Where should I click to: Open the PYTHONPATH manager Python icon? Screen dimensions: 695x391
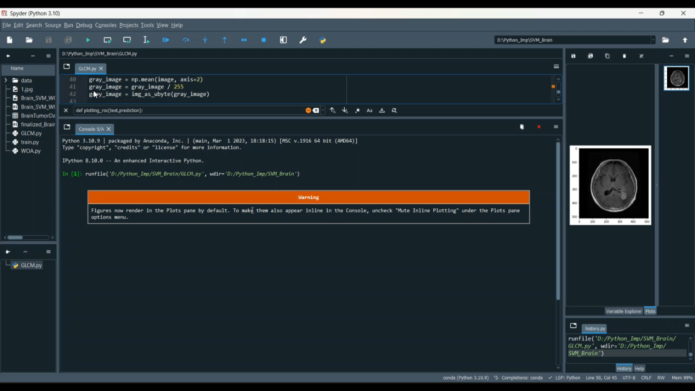pos(323,40)
